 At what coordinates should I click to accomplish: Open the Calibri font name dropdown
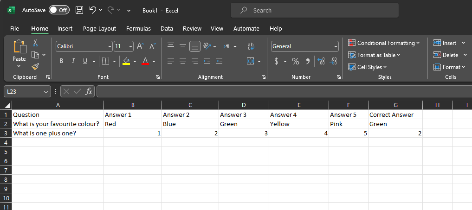(x=110, y=46)
